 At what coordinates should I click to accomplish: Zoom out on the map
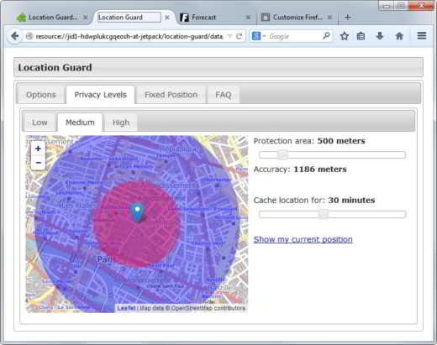click(39, 162)
